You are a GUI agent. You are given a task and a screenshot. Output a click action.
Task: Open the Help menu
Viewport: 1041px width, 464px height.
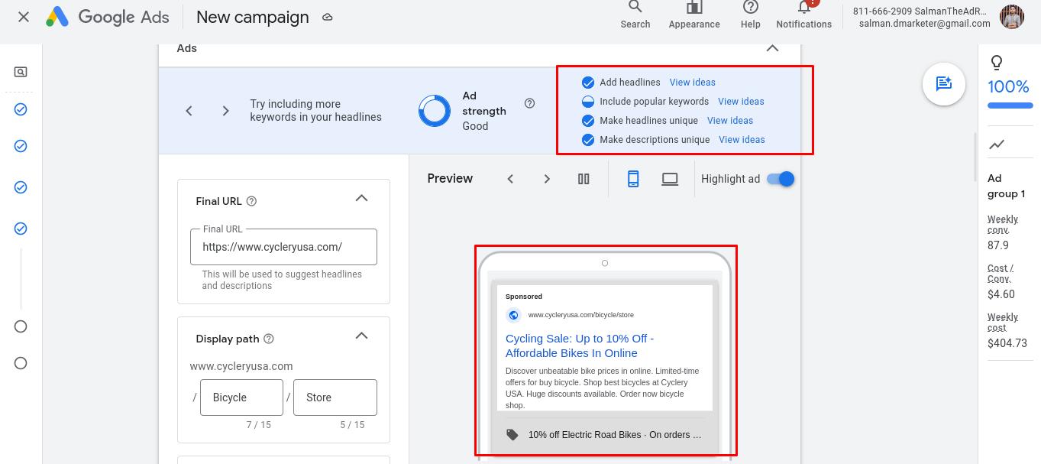(x=750, y=14)
